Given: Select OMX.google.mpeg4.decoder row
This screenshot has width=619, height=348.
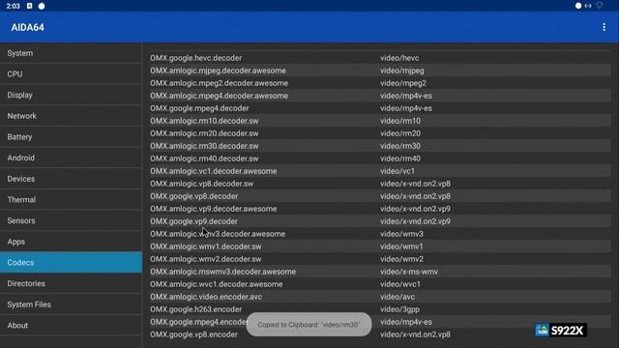Looking at the screenshot, I should tap(380, 108).
